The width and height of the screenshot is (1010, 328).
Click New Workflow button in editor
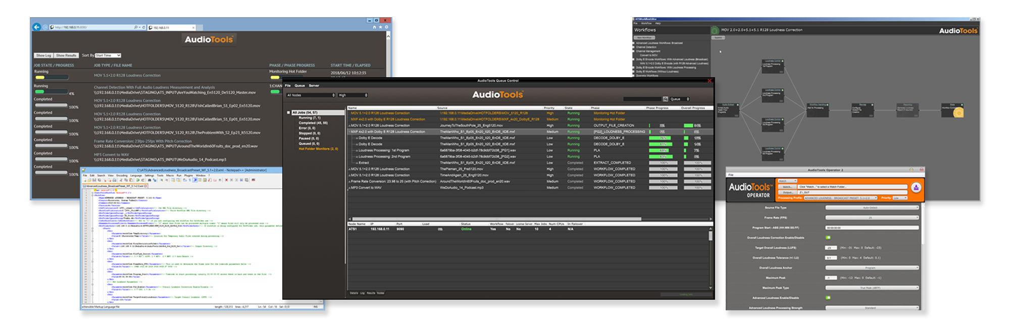pos(644,37)
